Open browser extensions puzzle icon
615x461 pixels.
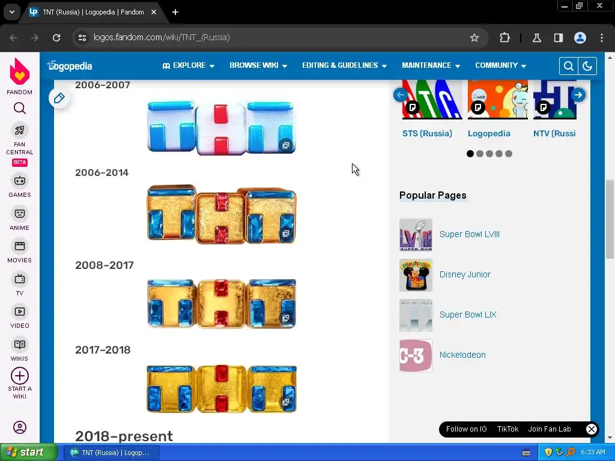[504, 38]
